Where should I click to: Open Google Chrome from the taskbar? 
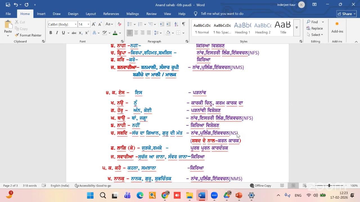pos(165,195)
